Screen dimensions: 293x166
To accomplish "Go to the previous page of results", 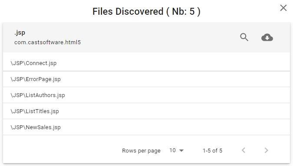I will point(243,150).
